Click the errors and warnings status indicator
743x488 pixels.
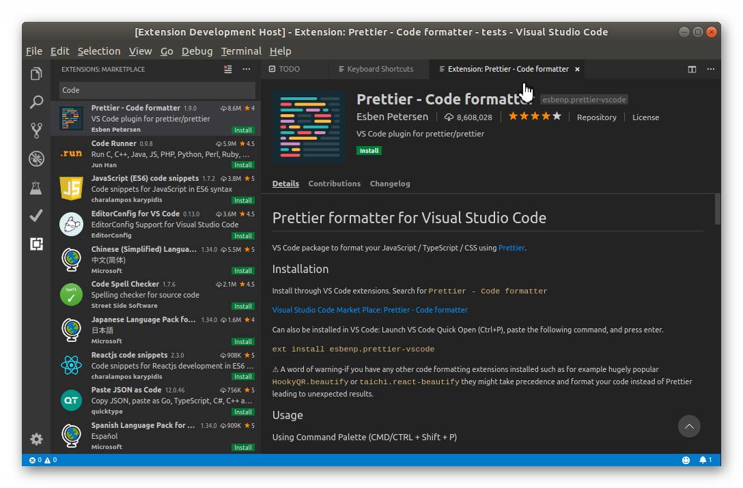point(42,459)
